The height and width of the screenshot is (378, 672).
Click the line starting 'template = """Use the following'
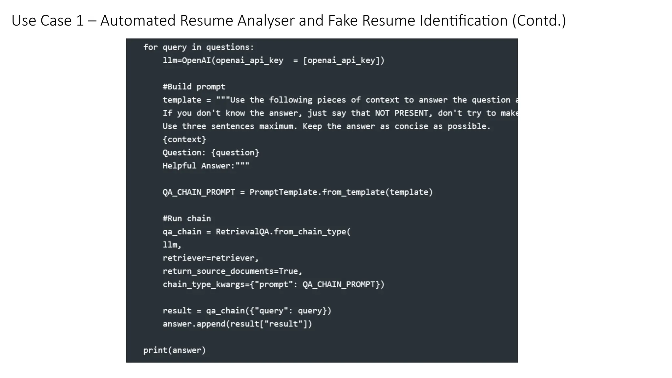click(340, 100)
